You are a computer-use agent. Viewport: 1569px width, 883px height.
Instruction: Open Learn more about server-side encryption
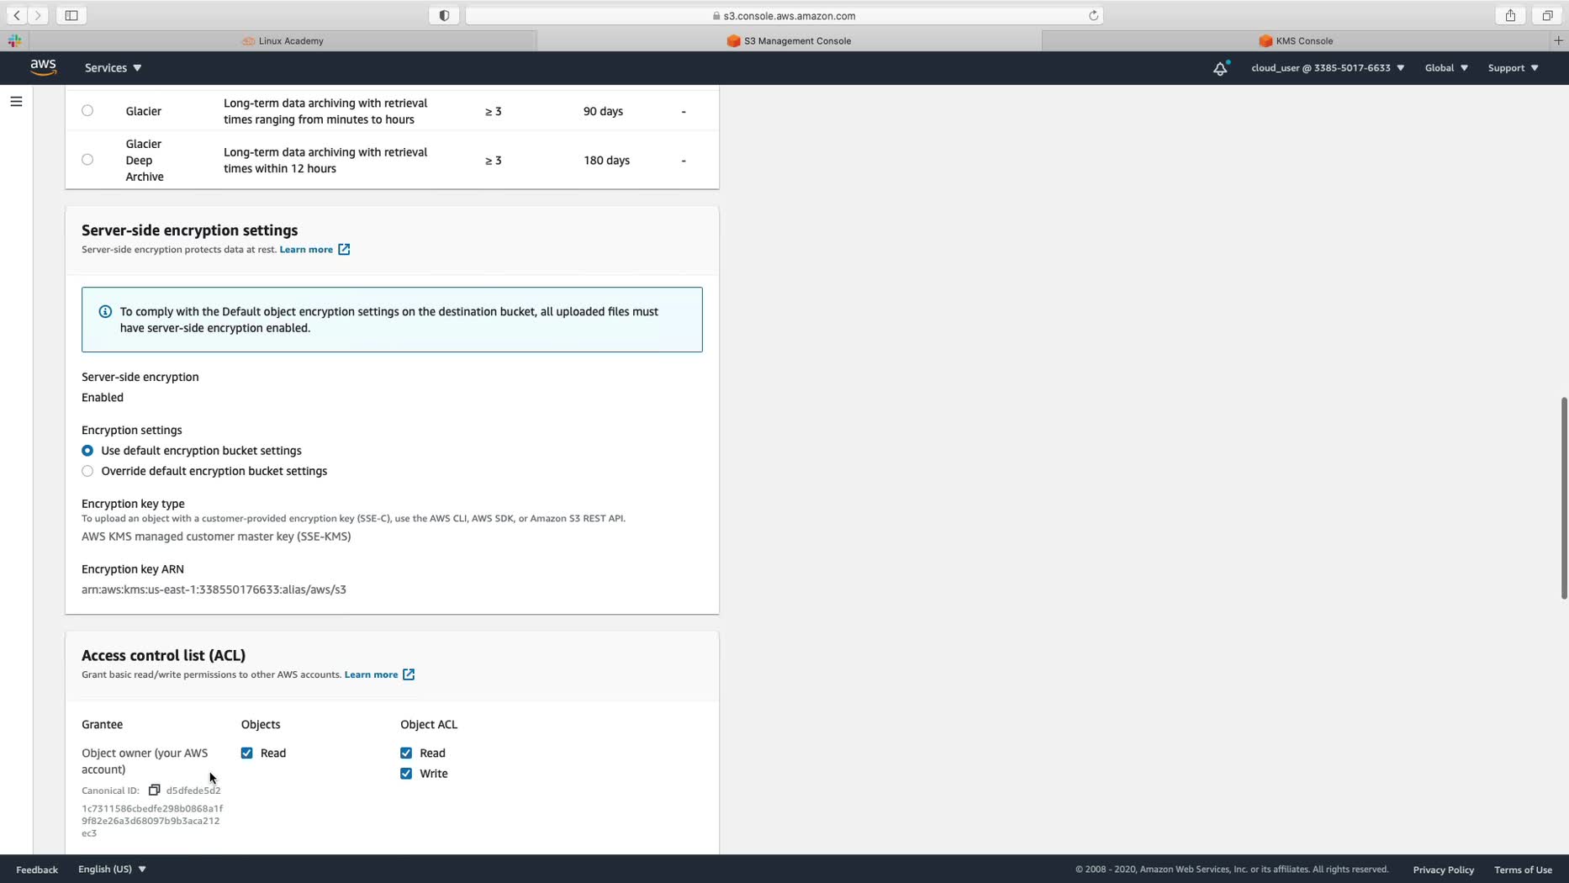[306, 249]
